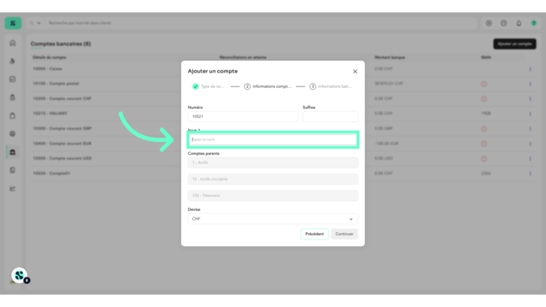Open the three-dot menu for Compte postal row
Image resolution: width=546 pixels, height=307 pixels.
pyautogui.click(x=530, y=84)
